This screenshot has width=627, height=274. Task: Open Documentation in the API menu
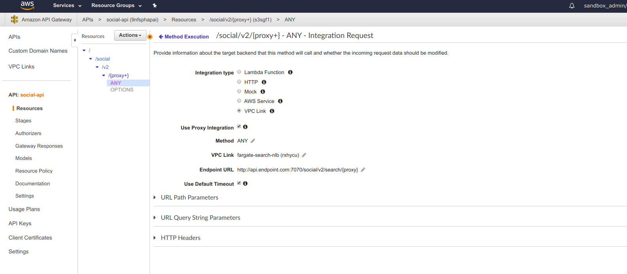click(32, 184)
